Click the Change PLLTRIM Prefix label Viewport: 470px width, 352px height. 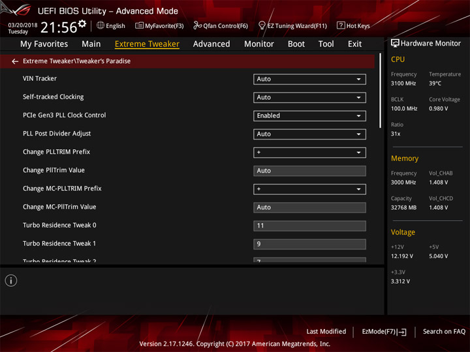pyautogui.click(x=56, y=152)
